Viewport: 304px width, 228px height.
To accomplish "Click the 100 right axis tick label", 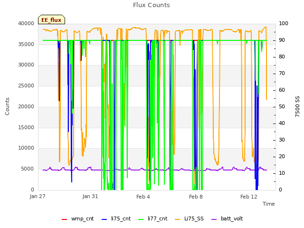I will 284,23.
